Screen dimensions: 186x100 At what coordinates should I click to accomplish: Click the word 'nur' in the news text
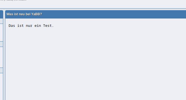[x=29, y=26]
